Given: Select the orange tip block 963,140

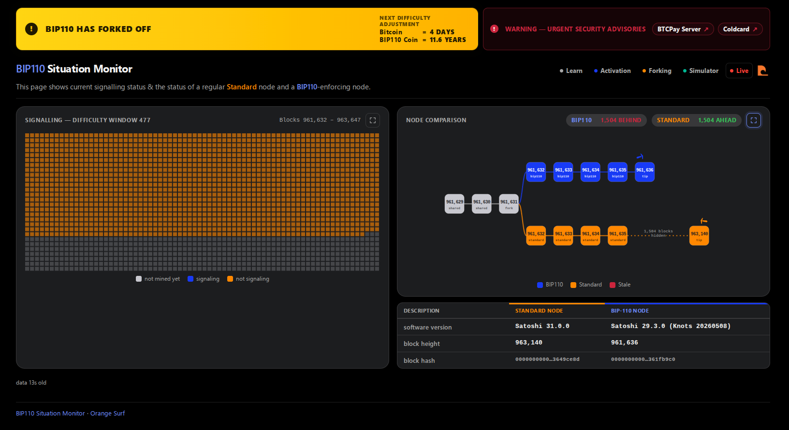Looking at the screenshot, I should (699, 236).
